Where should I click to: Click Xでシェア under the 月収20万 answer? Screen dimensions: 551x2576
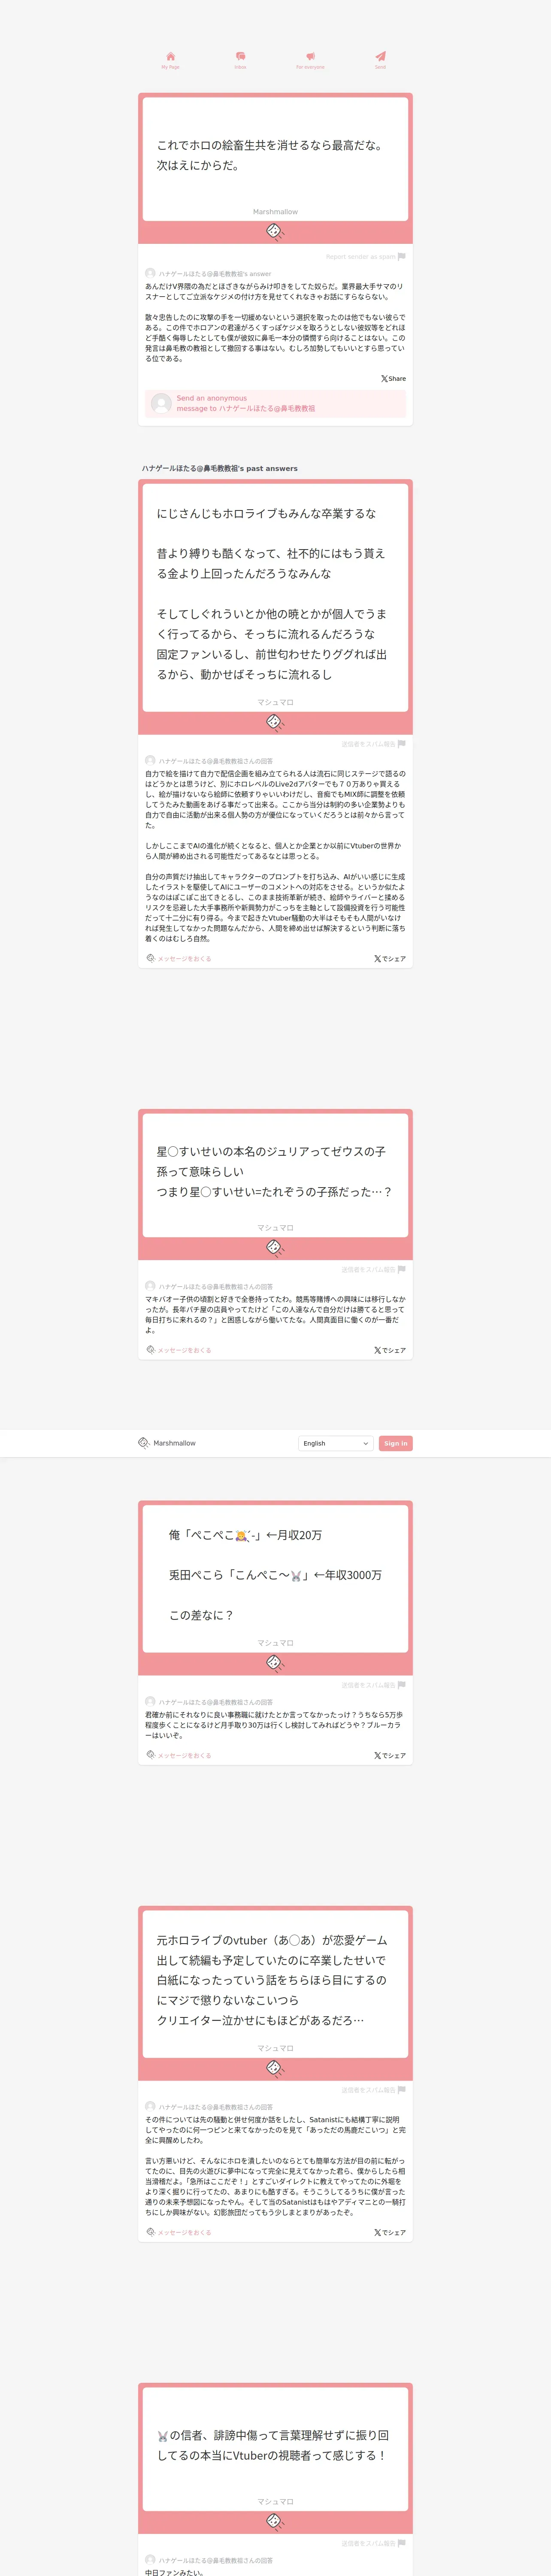[x=390, y=1755]
